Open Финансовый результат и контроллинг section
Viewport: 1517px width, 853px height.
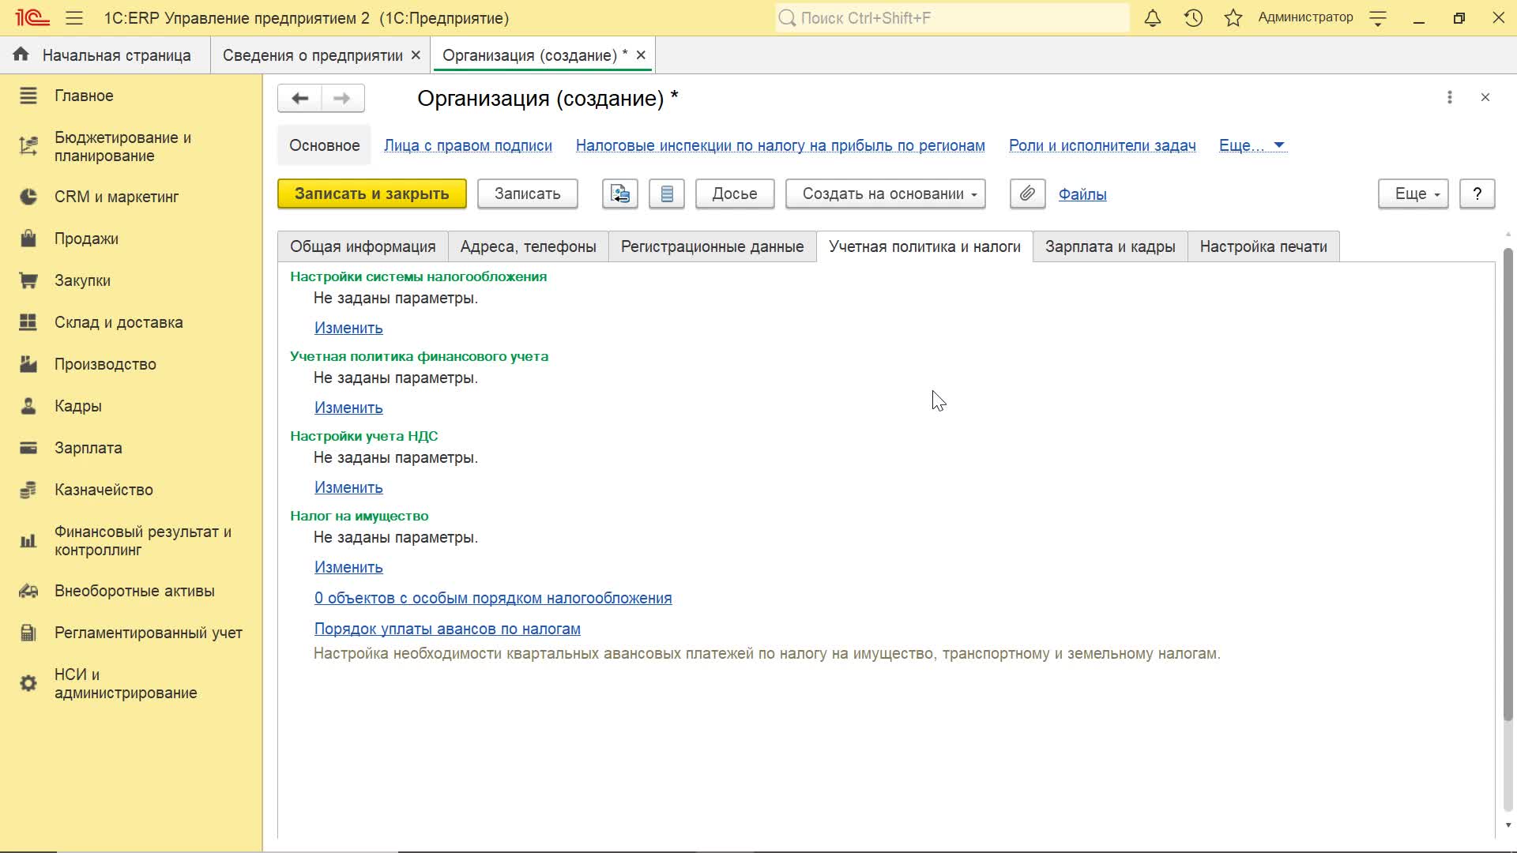click(x=130, y=540)
